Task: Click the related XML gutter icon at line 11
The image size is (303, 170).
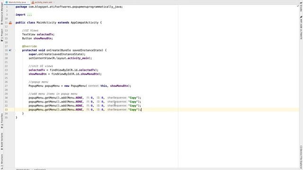Action: pyautogui.click(x=10, y=23)
